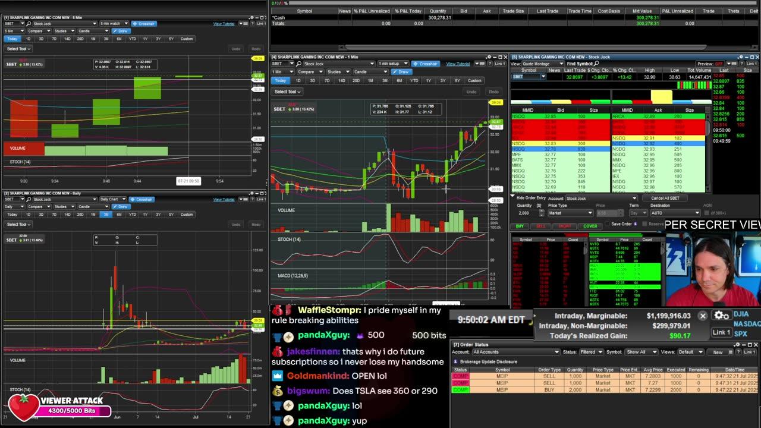The width and height of the screenshot is (761, 428).
Task: Collapse Hide Order Entry triangle
Action: (513, 196)
